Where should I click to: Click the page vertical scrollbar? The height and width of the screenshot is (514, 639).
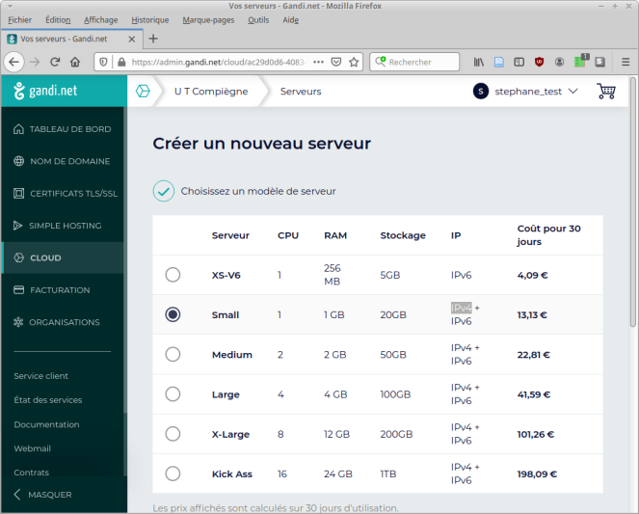pyautogui.click(x=633, y=202)
